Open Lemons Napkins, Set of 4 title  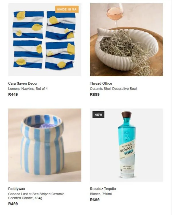pyautogui.click(x=28, y=89)
